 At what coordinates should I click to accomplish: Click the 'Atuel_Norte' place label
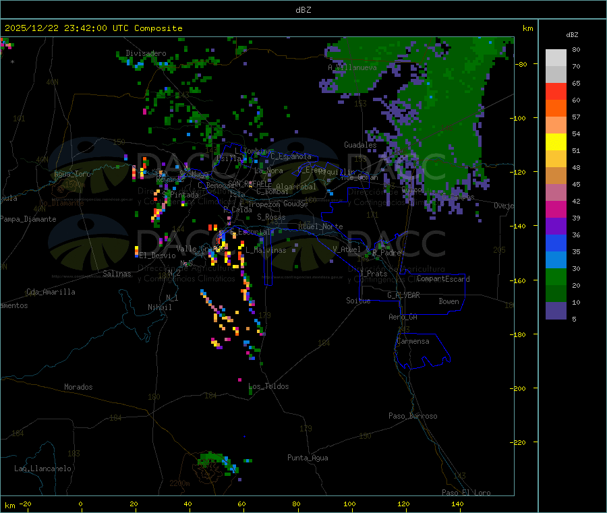pos(320,227)
